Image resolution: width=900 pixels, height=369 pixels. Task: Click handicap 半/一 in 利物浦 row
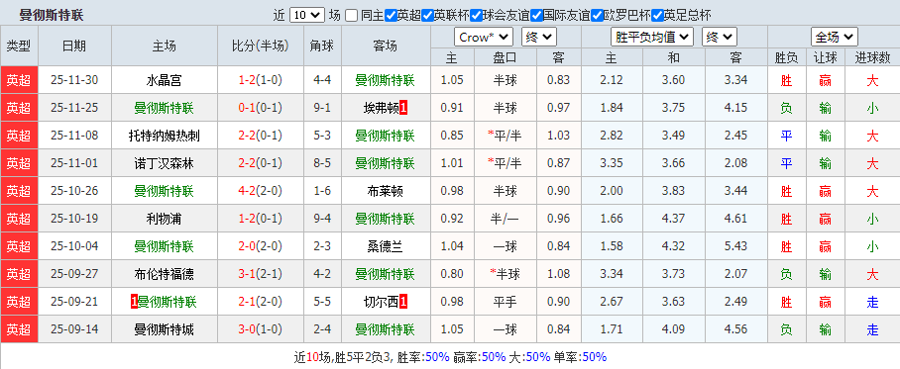pyautogui.click(x=506, y=219)
